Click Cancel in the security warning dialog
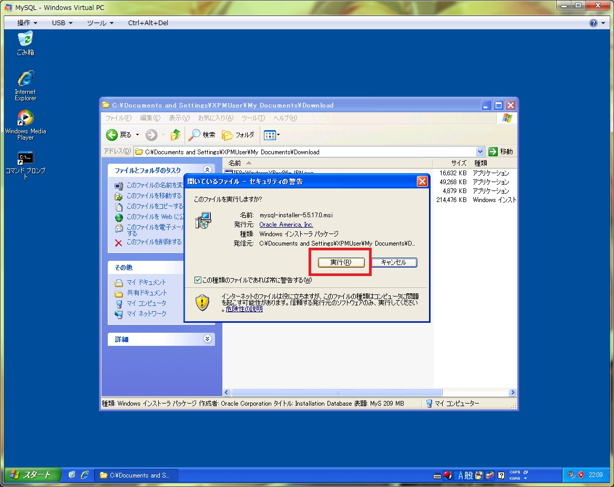 pos(394,262)
